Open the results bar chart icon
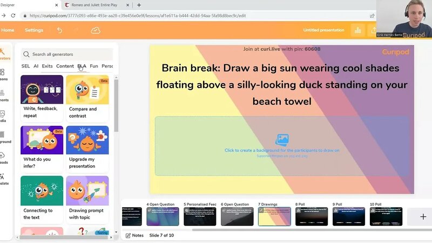Viewport: 432px width, 243px height. click(357, 30)
